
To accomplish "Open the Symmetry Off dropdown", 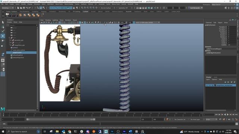I will [x=124, y=8].
